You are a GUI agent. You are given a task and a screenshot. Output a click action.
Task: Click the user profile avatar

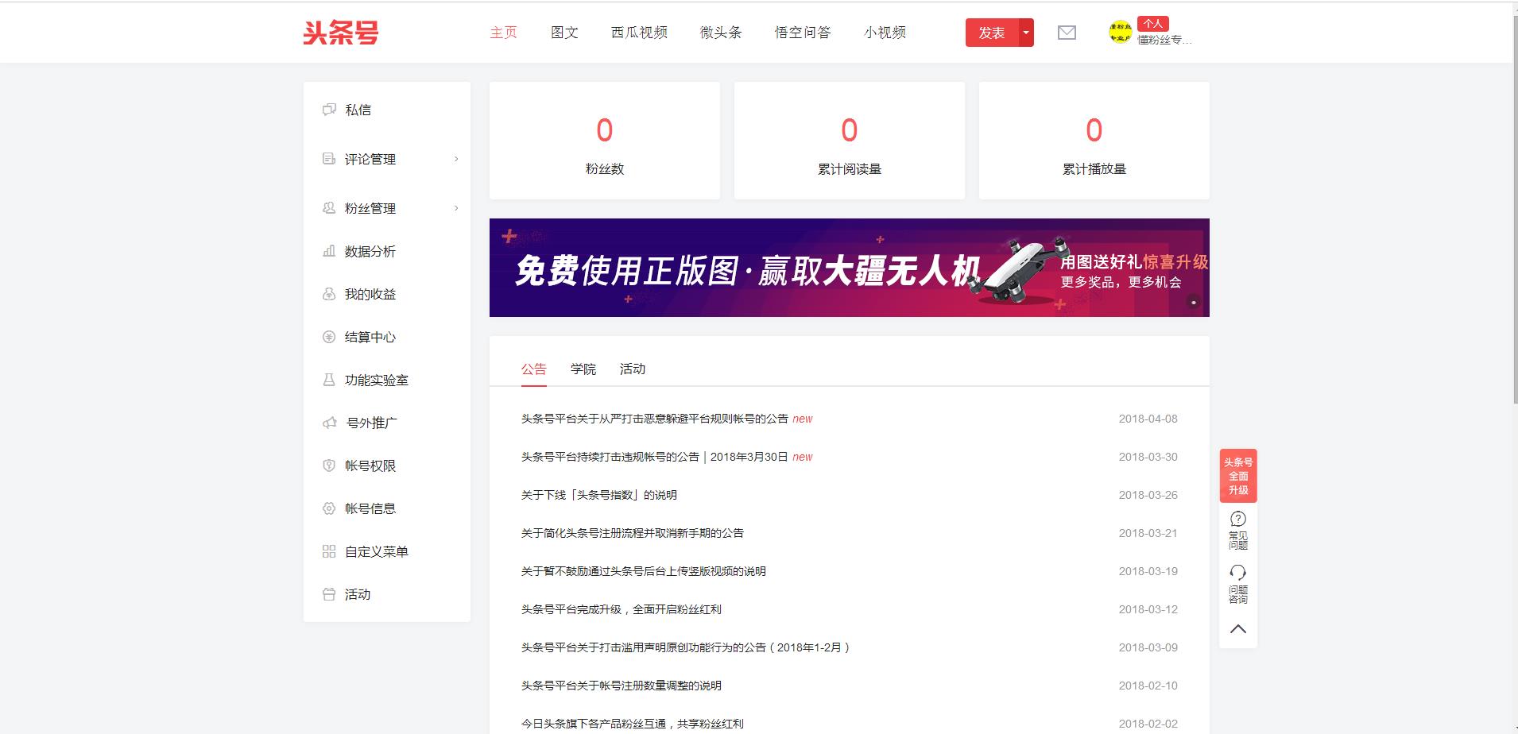1120,33
